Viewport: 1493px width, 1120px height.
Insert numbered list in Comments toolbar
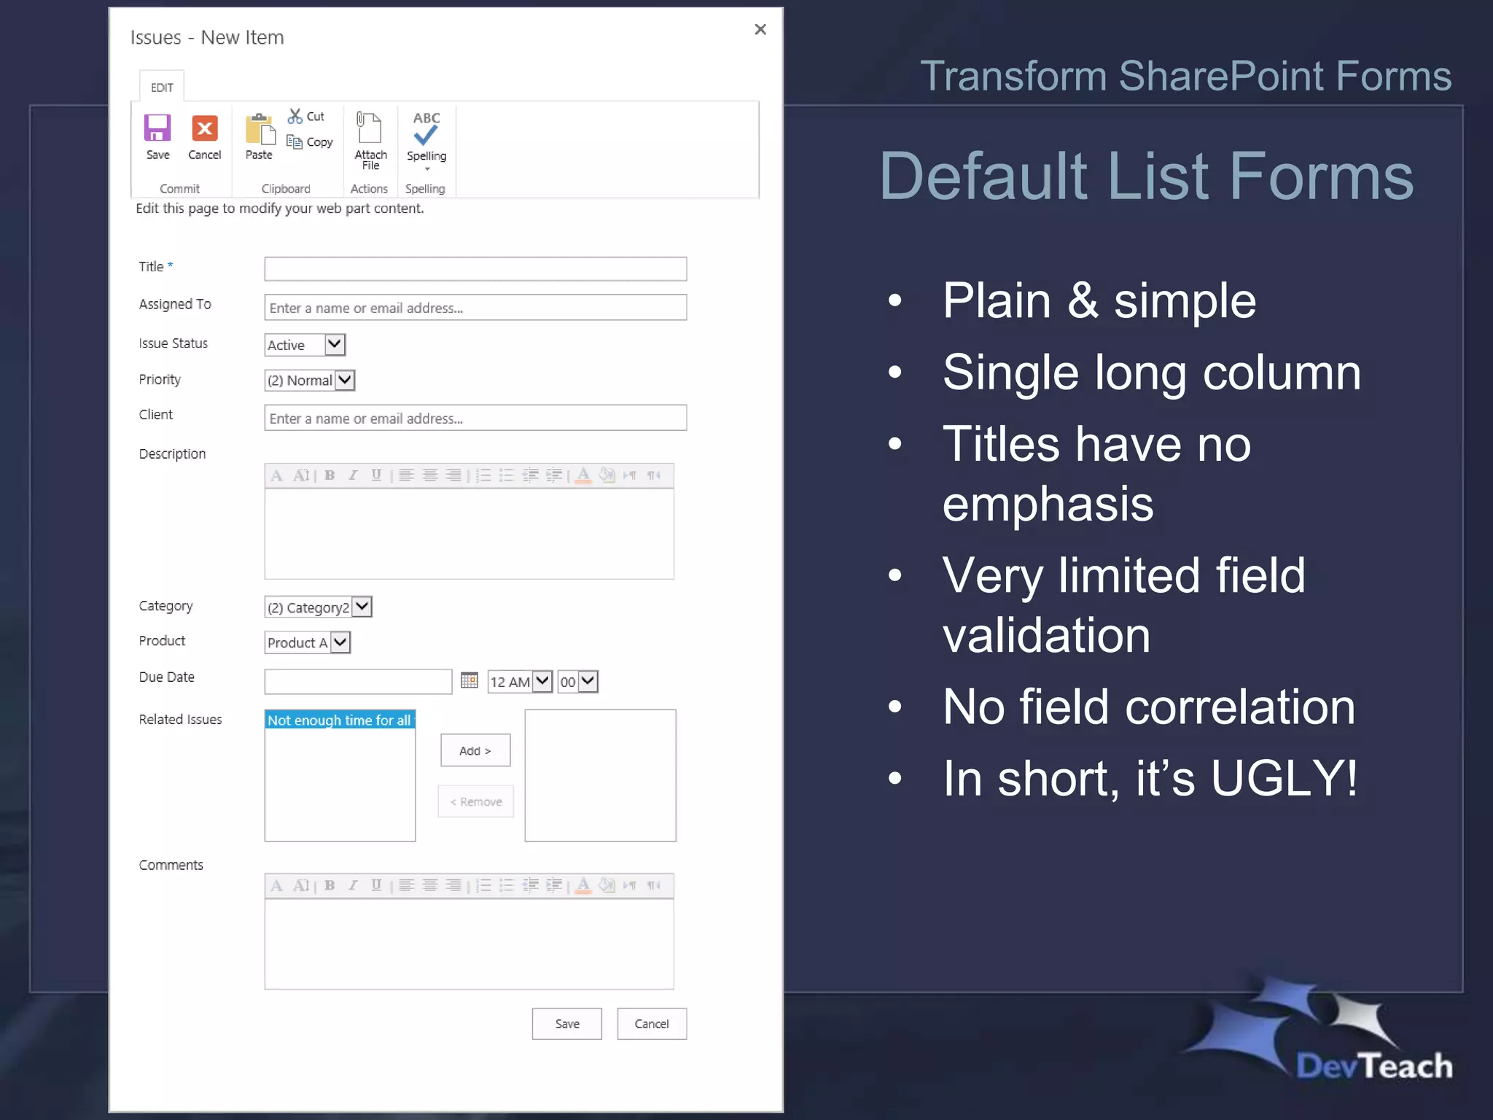point(483,885)
